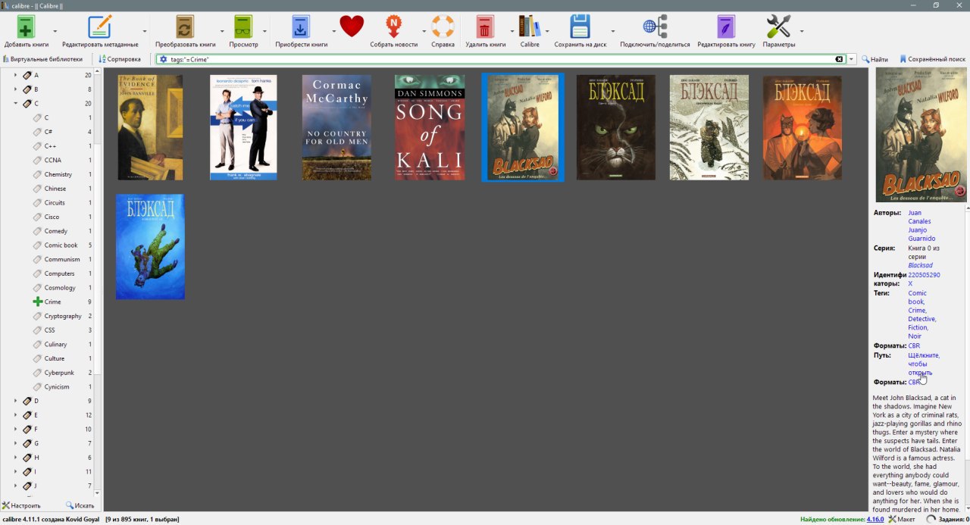Click the Добавить книги toolbar icon
The height and width of the screenshot is (525, 970).
coord(26,27)
